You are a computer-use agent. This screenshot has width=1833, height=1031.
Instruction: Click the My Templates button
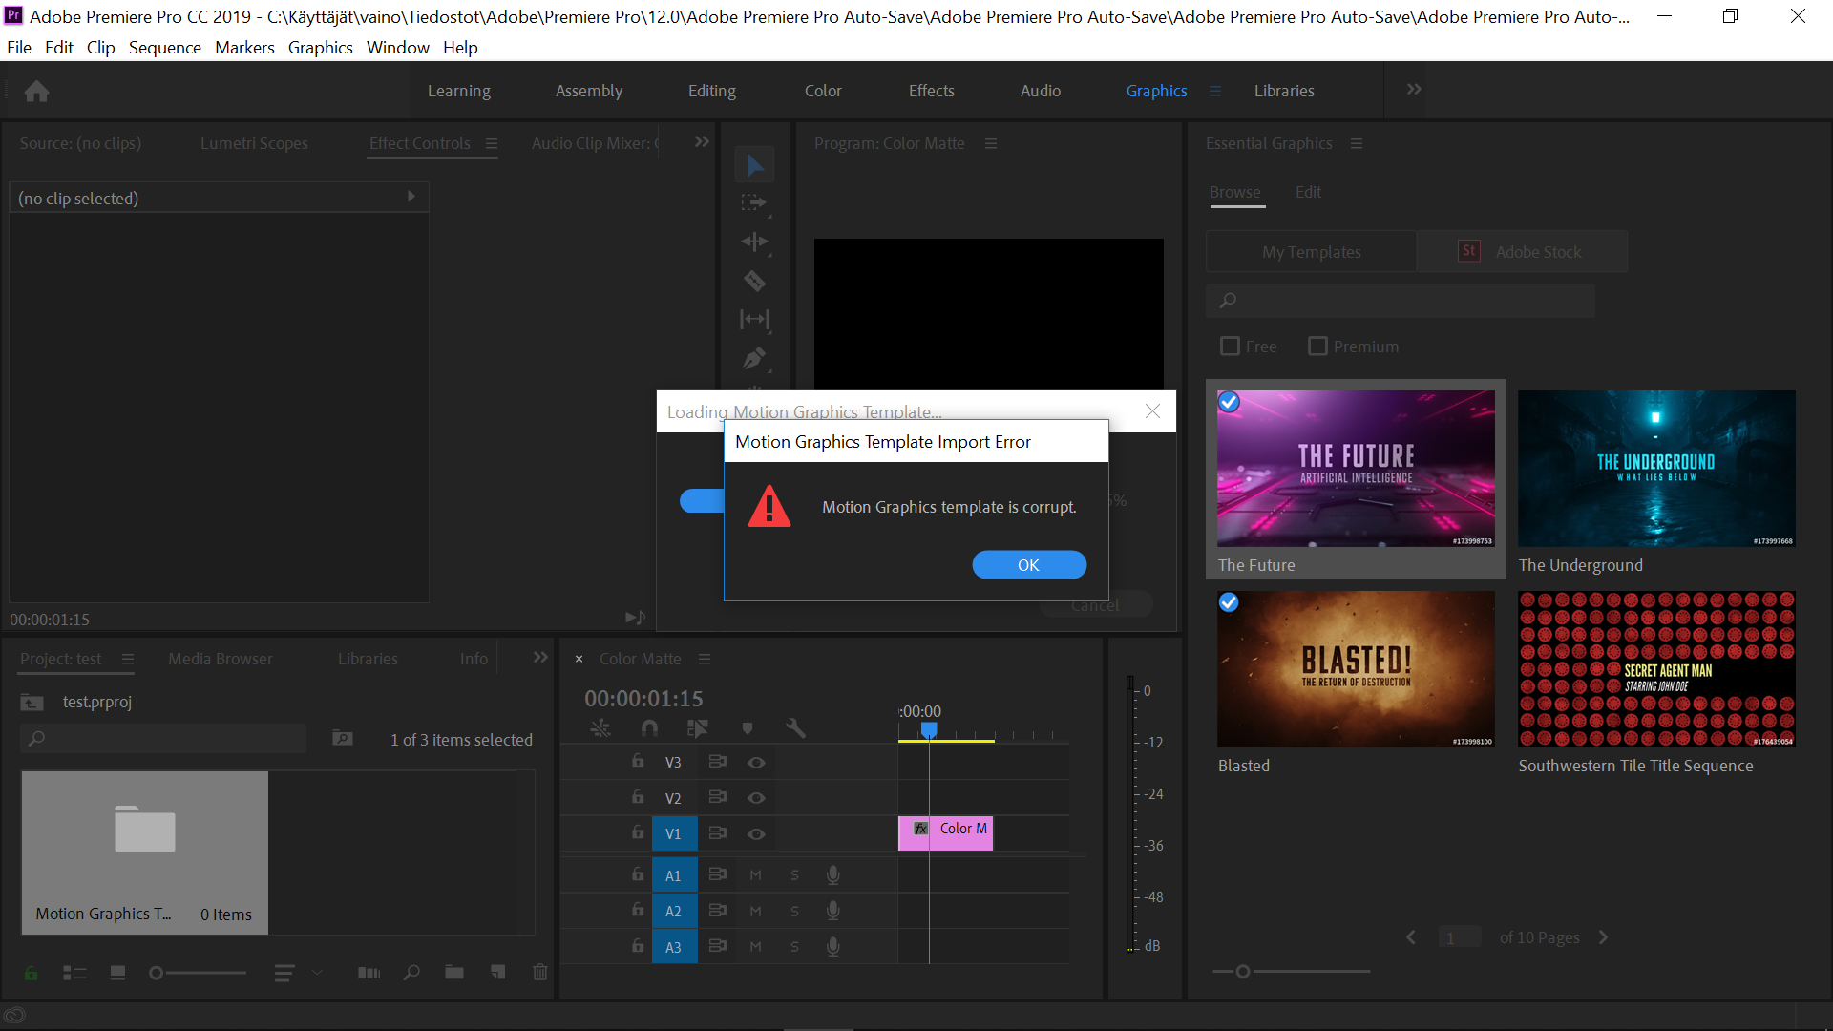1312,252
